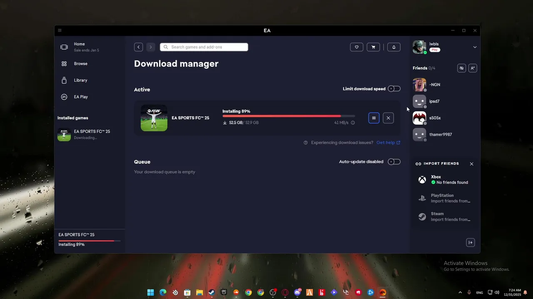This screenshot has width=533, height=299.
Task: Expand the iwbls profile dropdown
Action: pos(475,47)
